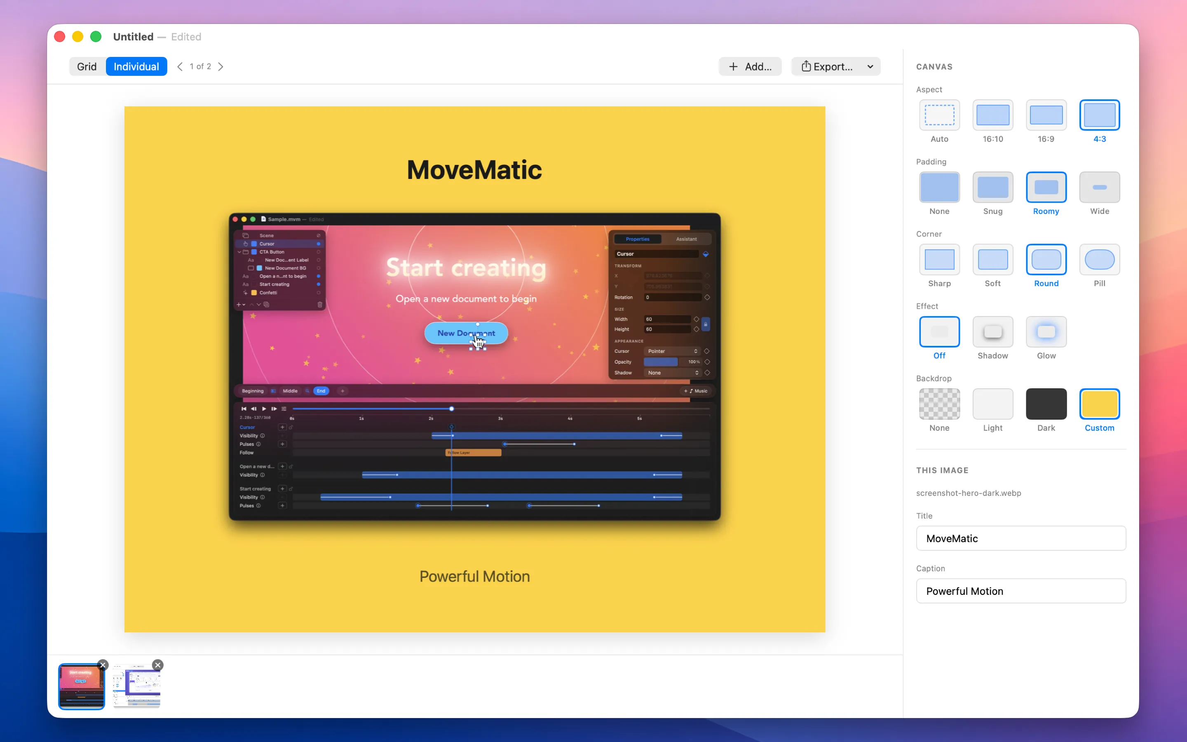
Task: Apply the Glow effect
Action: (x=1046, y=332)
